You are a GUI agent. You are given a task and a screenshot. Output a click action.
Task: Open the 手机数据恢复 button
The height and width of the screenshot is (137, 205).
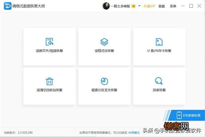(186, 115)
